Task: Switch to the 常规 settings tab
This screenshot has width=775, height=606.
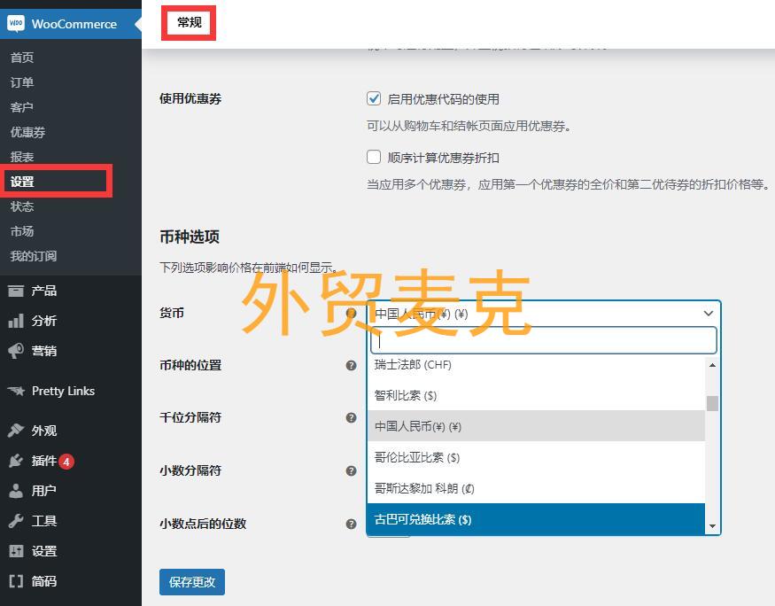Action: pos(189,23)
